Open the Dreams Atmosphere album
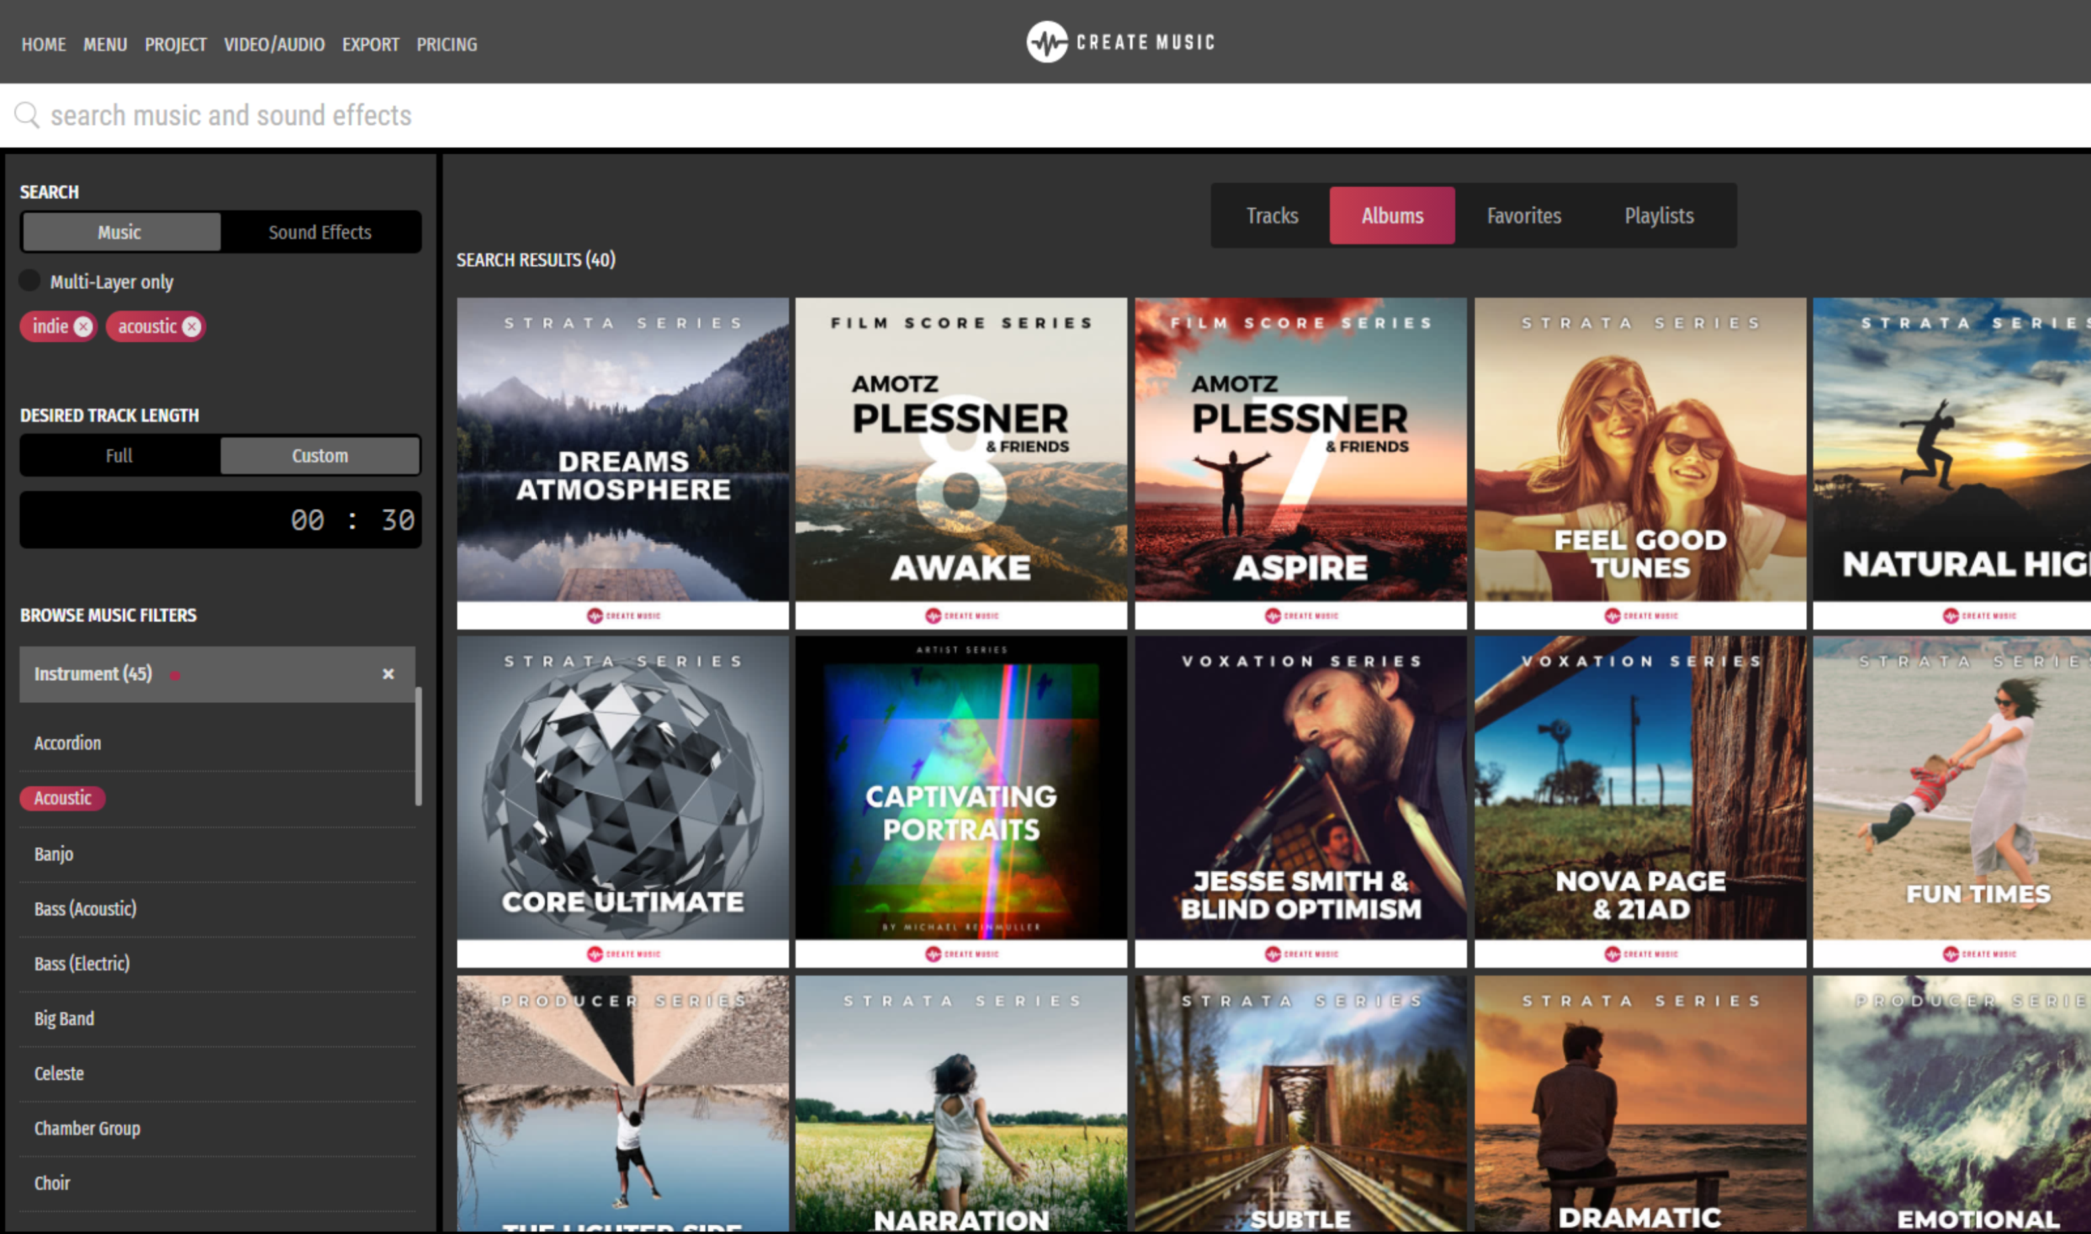The image size is (2091, 1234). point(622,463)
